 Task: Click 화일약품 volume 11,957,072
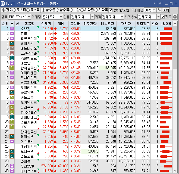pos(127,92)
